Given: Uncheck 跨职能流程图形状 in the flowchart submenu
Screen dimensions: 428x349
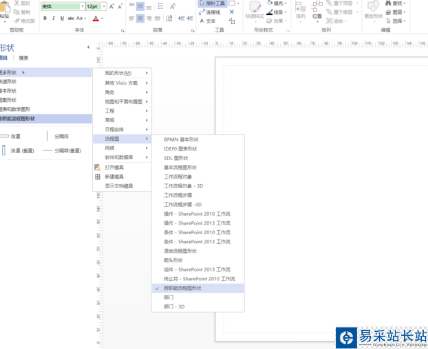Looking at the screenshot, I should point(197,289).
